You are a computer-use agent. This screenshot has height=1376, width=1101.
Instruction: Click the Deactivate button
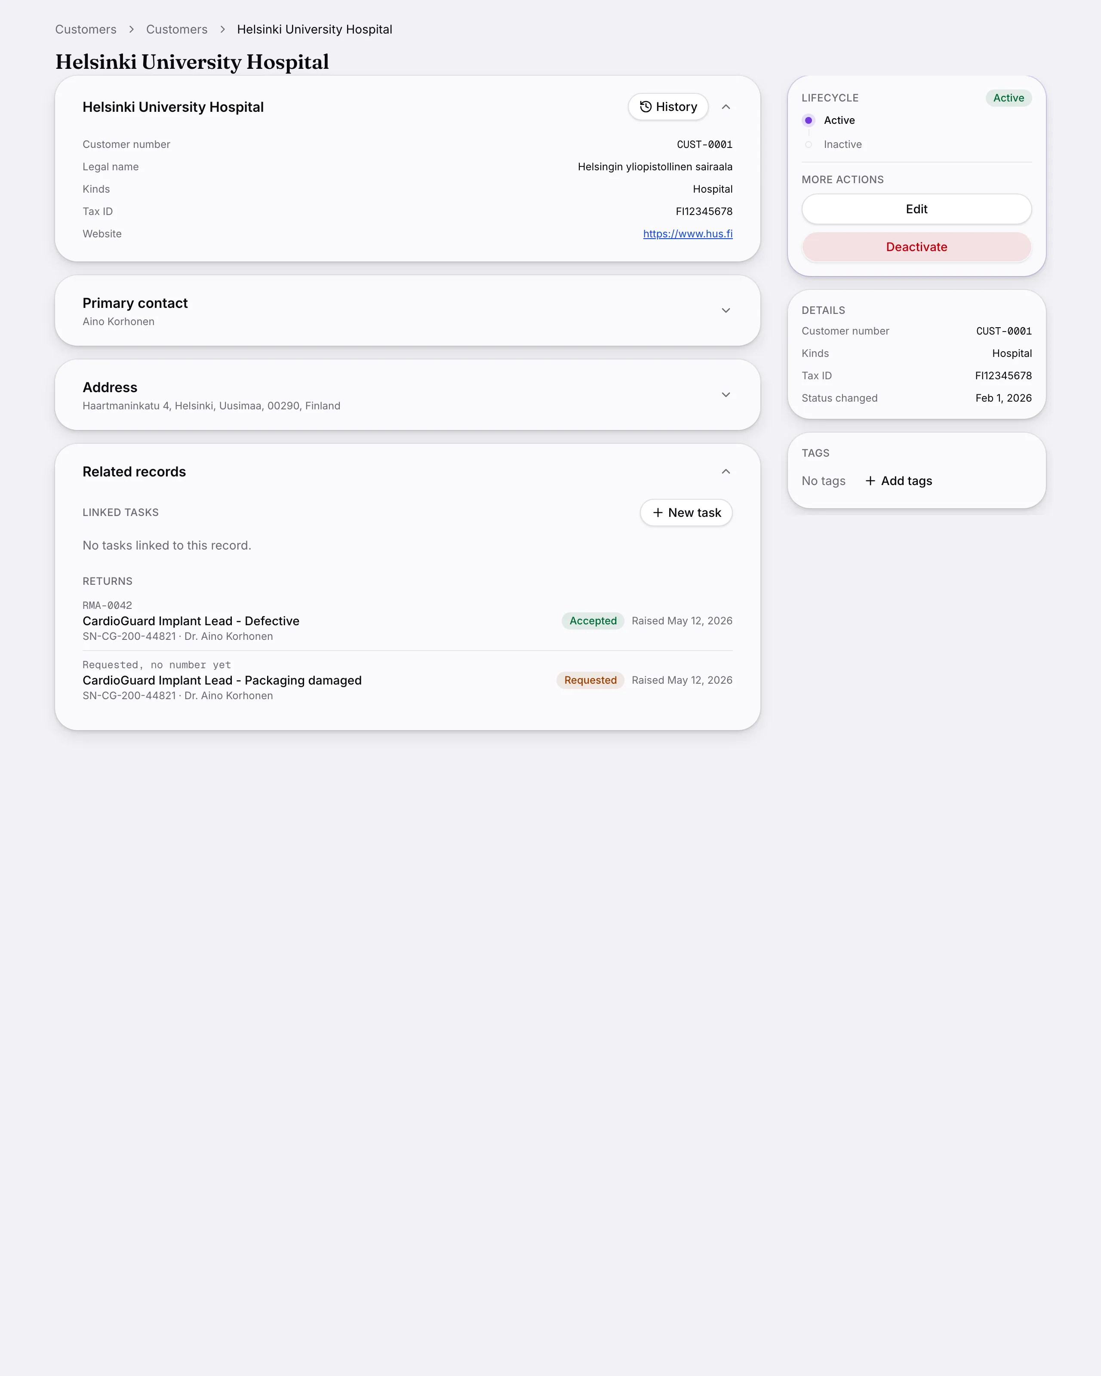pyautogui.click(x=916, y=247)
